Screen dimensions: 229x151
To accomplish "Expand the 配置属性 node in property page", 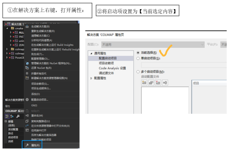I will click(91, 78).
